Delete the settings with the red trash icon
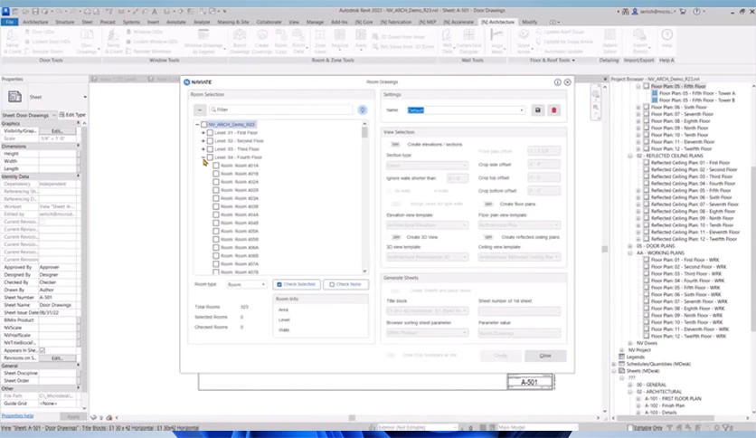Screen dimensions: 756x438 [x=554, y=110]
